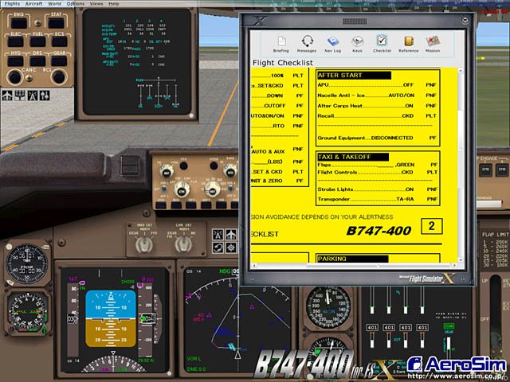Open the Briefing page in kneeboard
Screen dimensions: 510x382
pyautogui.click(x=281, y=43)
